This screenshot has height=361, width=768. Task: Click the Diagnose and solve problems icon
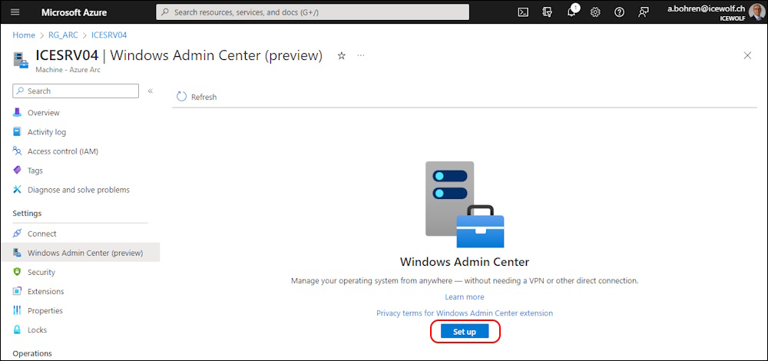(x=18, y=190)
